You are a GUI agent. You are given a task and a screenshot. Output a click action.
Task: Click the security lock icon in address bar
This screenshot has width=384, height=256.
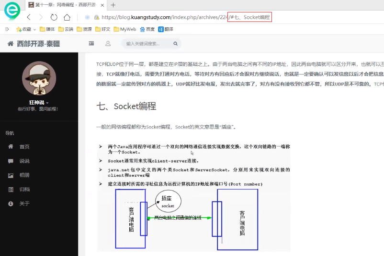pyautogui.click(x=97, y=17)
